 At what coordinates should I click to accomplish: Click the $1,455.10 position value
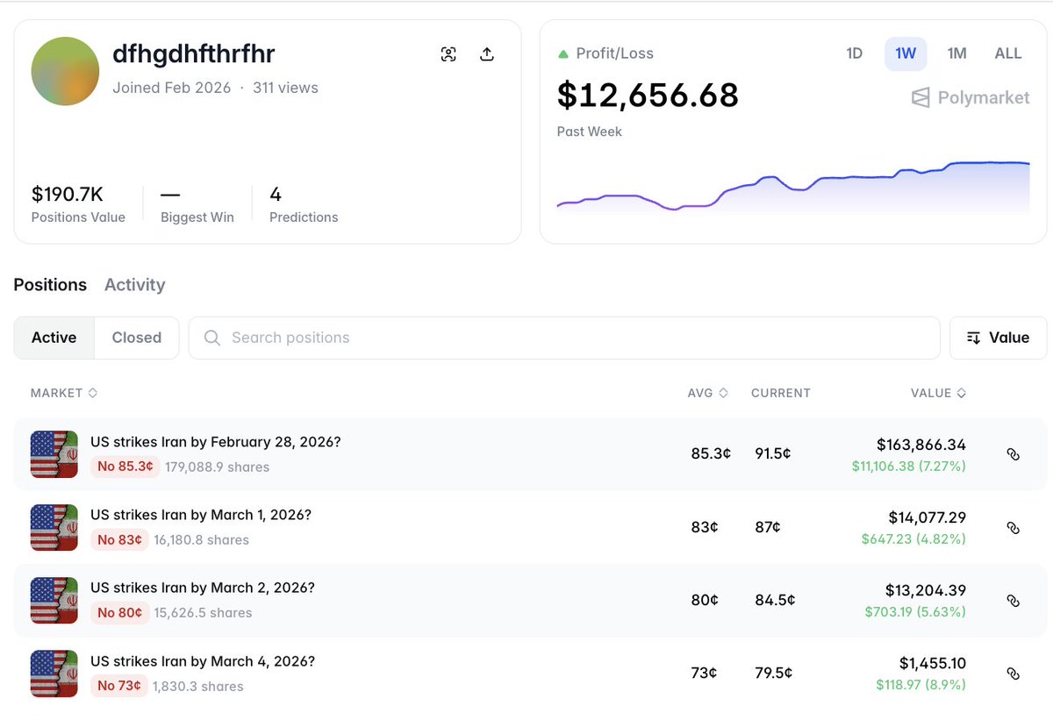(x=933, y=664)
